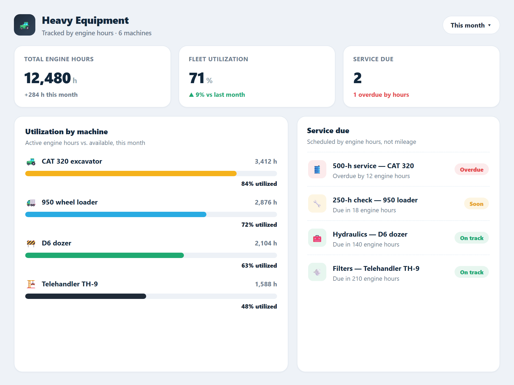Click the toolbox icon for Hydraulics
Viewport: 514px width, 385px height.
317,238
